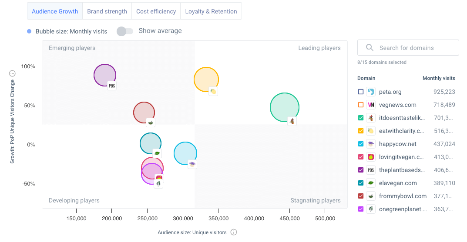
Task: Open the Cost efficiency tab
Action: 156,11
